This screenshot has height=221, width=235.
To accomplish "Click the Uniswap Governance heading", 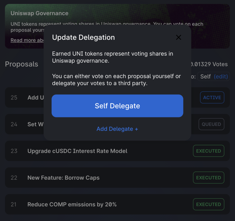I will tap(39, 13).
